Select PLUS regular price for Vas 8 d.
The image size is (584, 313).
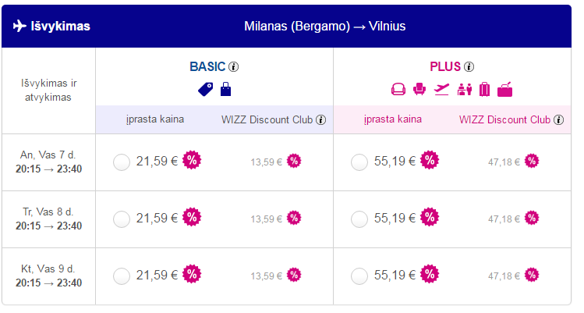tap(359, 219)
